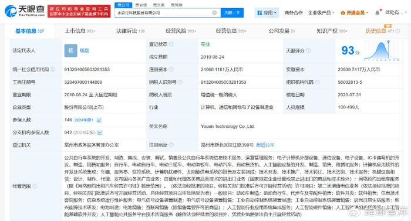Click the info icon beside 注册地址
Screen dimensions: 411x221
[171, 145]
